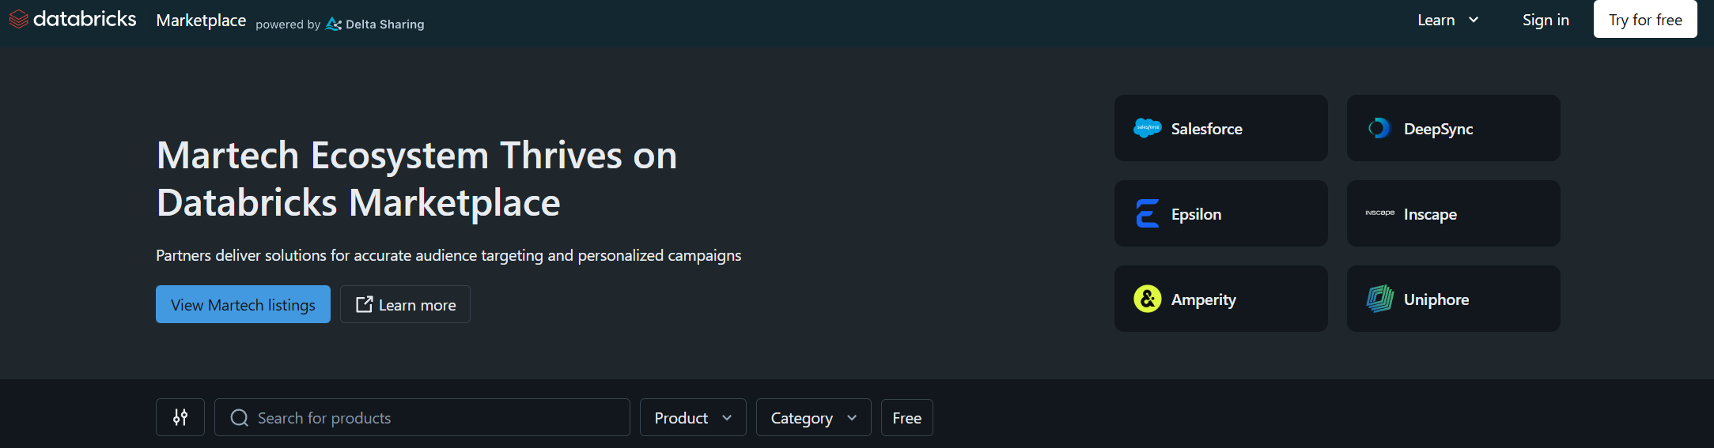Click the Salesforce cloud logo
Image resolution: width=1714 pixels, height=448 pixels.
click(1147, 128)
